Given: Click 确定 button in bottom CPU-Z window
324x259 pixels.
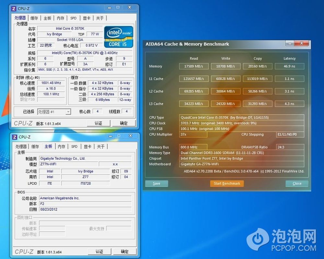Looking at the screenshot, I should point(125,252).
